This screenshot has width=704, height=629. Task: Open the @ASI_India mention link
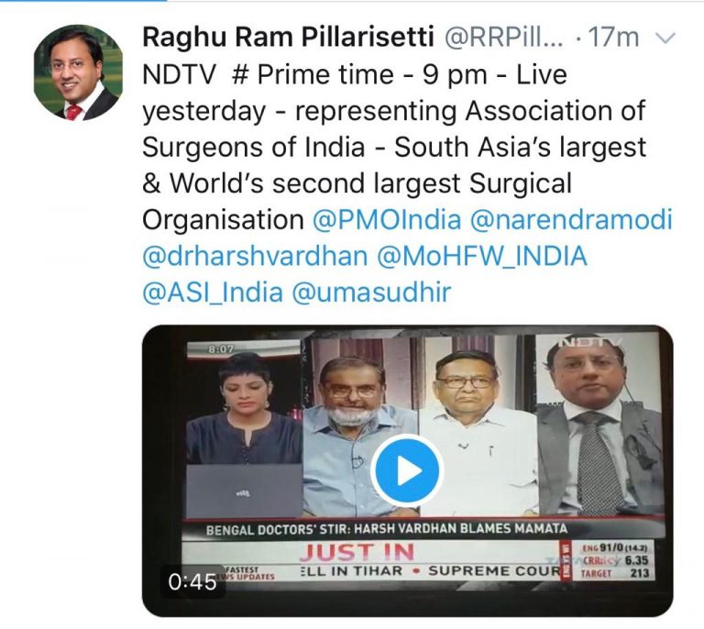[213, 292]
